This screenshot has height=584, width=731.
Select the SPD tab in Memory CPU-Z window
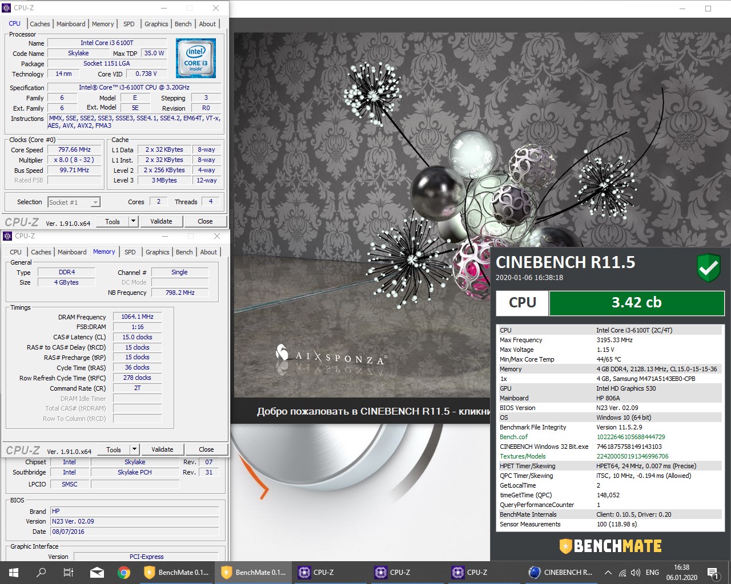click(x=130, y=252)
